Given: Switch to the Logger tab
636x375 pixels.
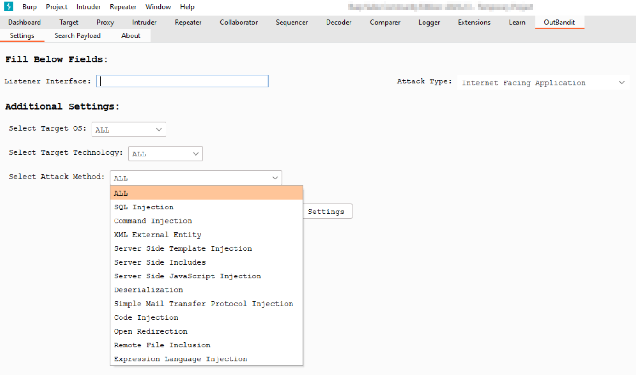Looking at the screenshot, I should point(429,22).
